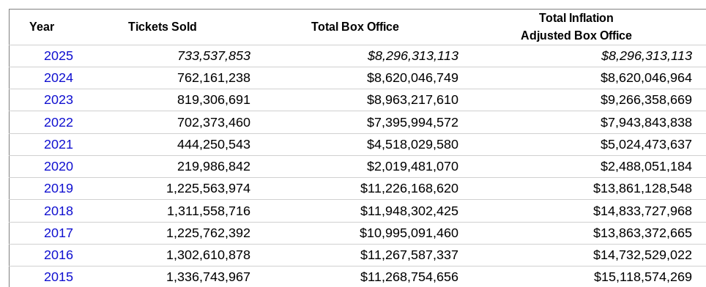
Task: Select the 733,537,853 tickets sold cell
Action: tap(214, 56)
